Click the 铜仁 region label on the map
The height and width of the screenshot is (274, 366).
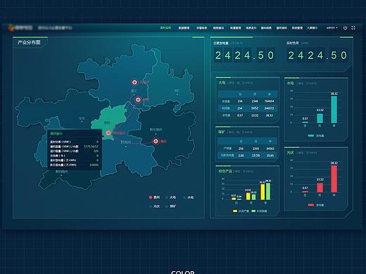pyautogui.click(x=177, y=91)
